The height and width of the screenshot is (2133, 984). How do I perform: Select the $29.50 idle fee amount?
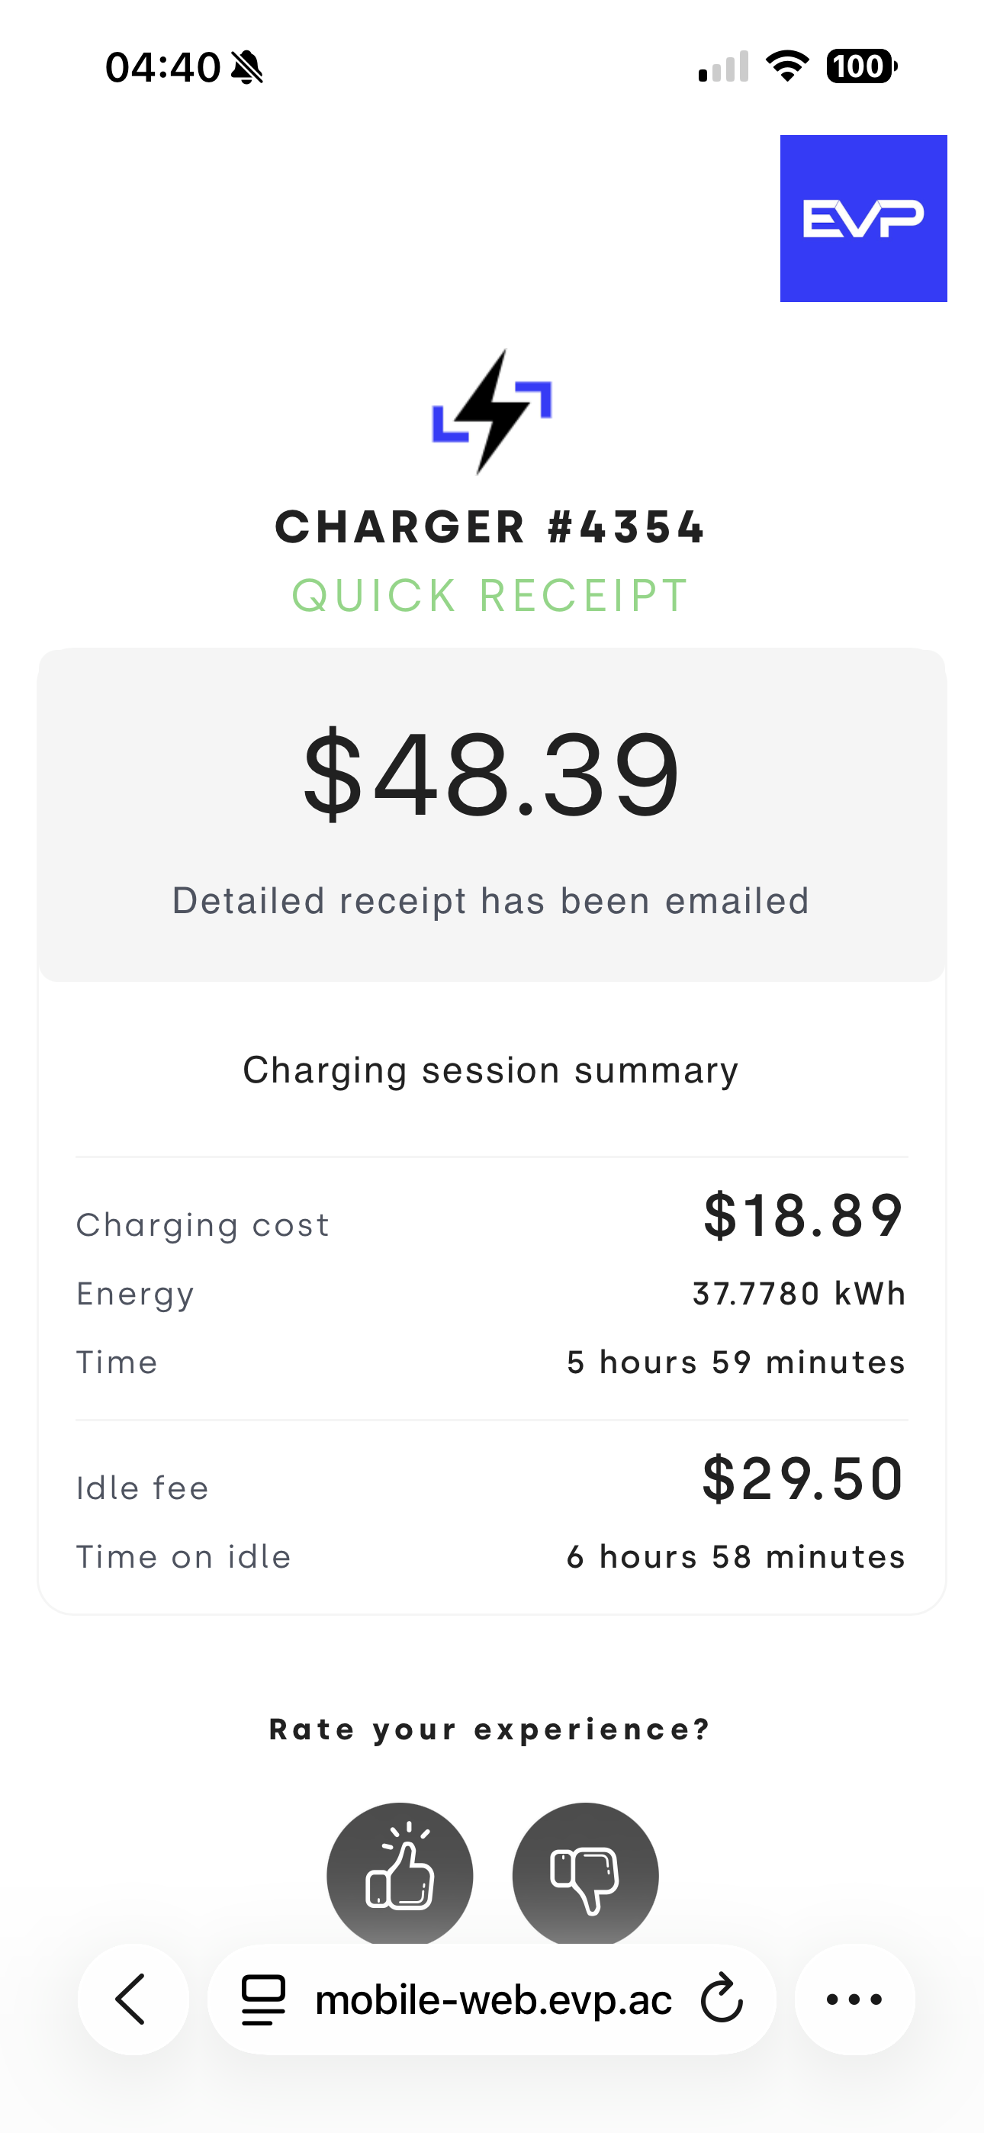[802, 1478]
